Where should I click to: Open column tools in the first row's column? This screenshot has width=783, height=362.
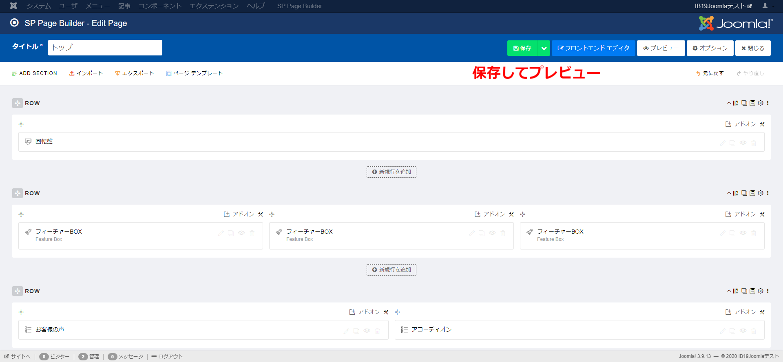[762, 124]
